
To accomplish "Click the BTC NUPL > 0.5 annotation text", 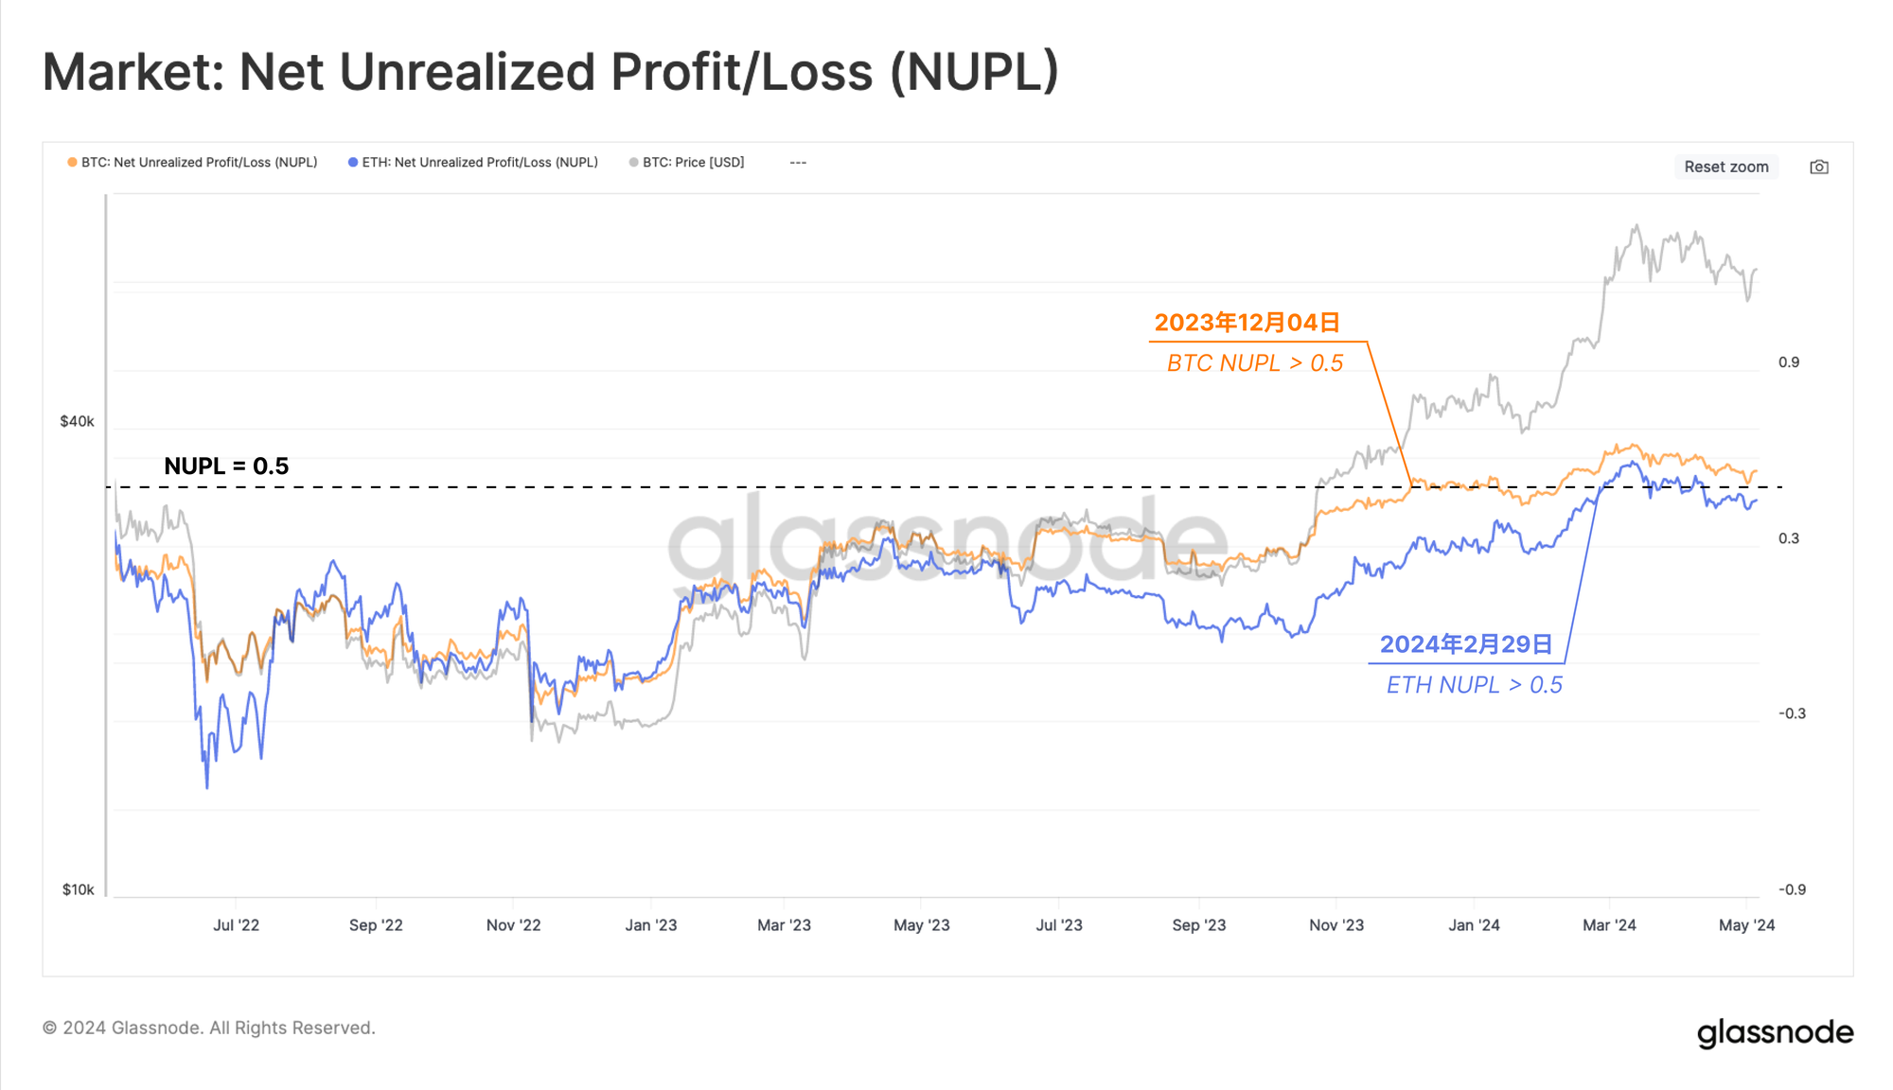I will pyautogui.click(x=1255, y=363).
